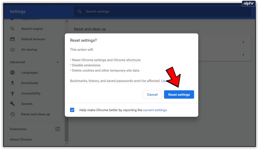Image resolution: width=259 pixels, height=150 pixels.
Task: Uncheck the Help make Chrome better checkbox
Action: pyautogui.click(x=72, y=110)
